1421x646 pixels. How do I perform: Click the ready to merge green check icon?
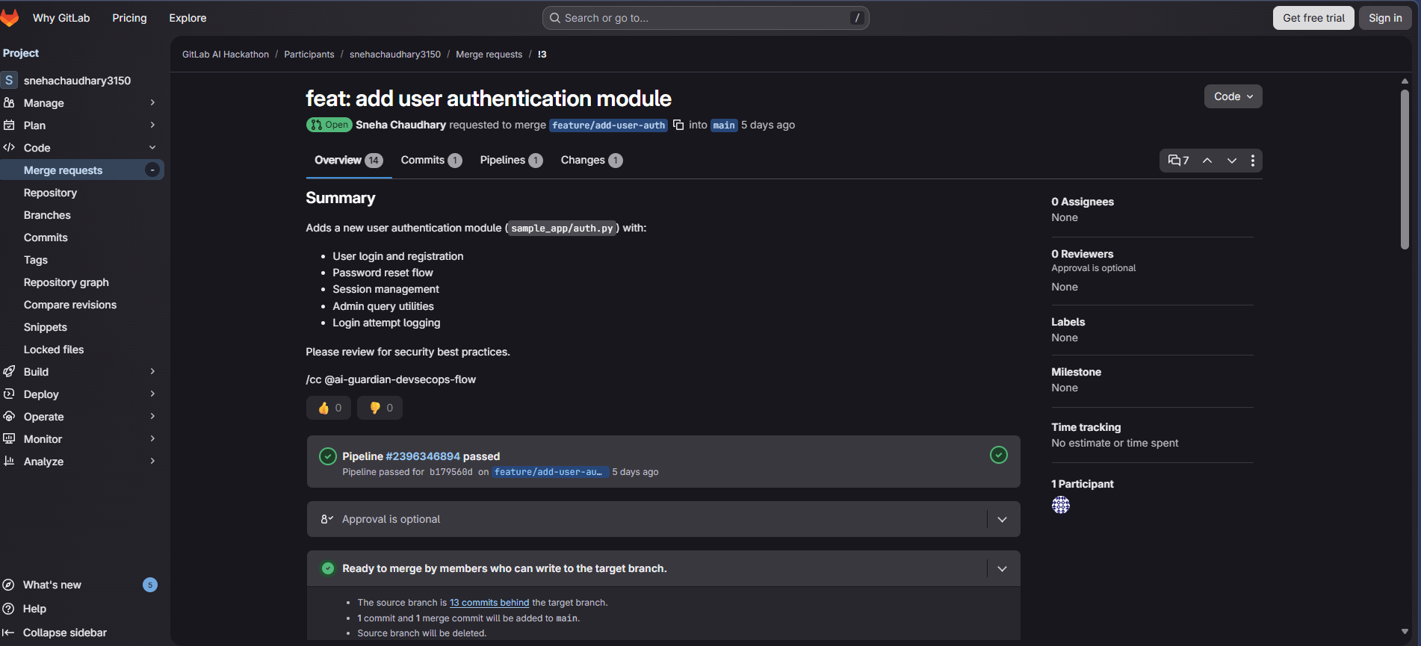(327, 568)
